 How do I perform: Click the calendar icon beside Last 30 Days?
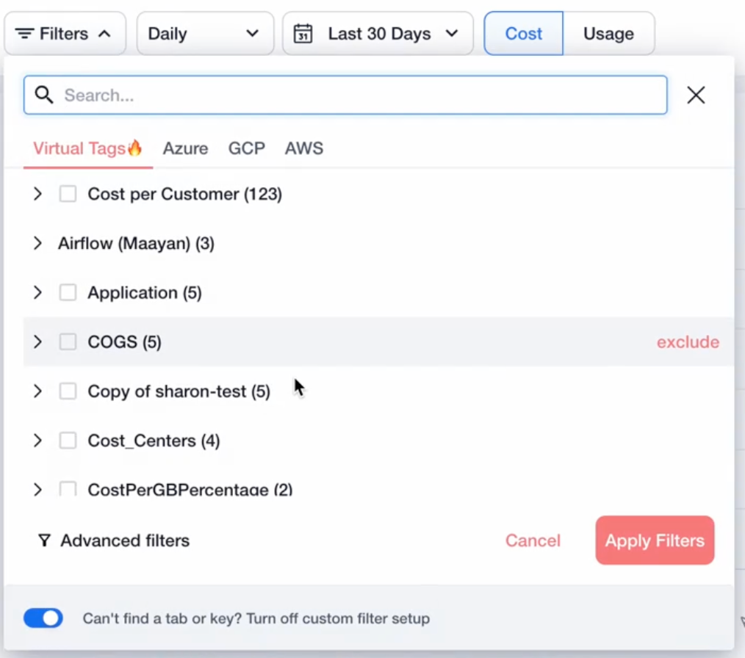pyautogui.click(x=303, y=34)
